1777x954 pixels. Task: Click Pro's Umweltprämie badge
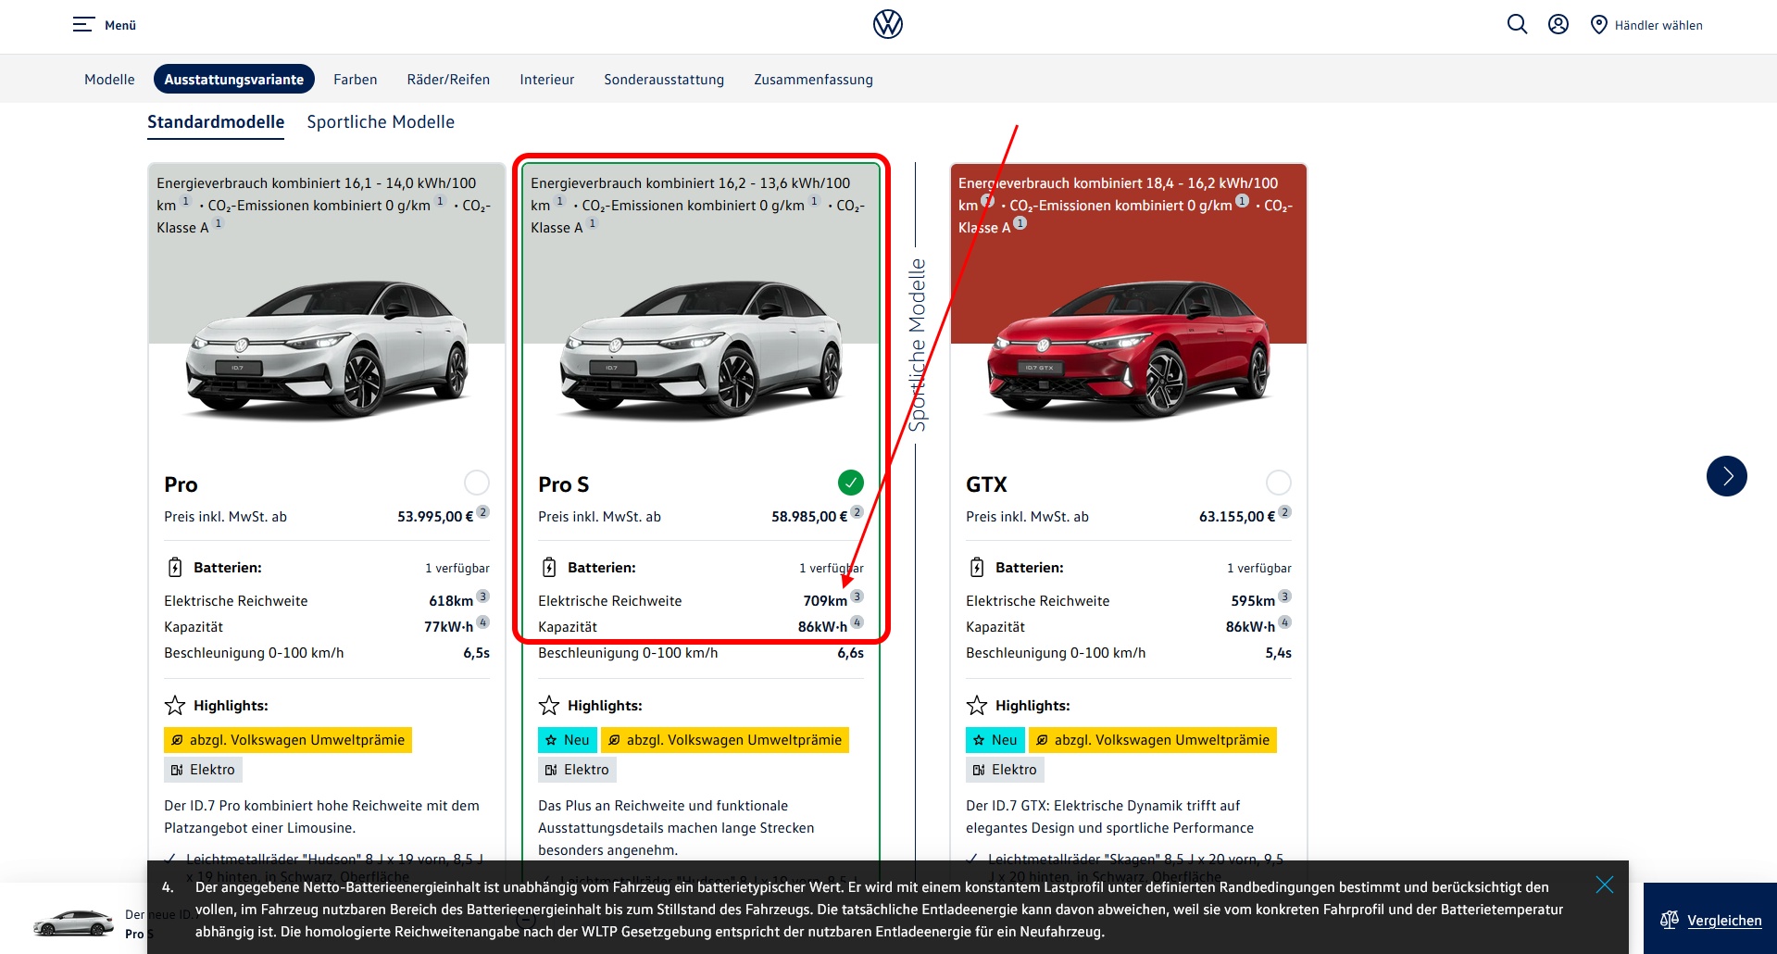pos(288,740)
